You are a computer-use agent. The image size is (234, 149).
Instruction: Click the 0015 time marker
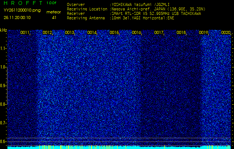click(x=114, y=32)
